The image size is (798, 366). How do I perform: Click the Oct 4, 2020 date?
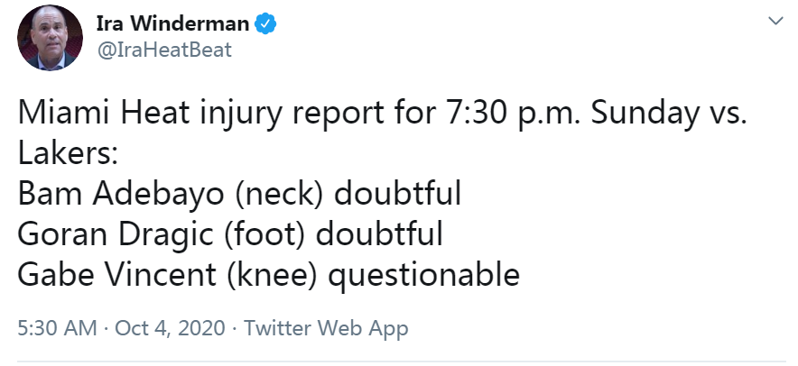(x=170, y=328)
